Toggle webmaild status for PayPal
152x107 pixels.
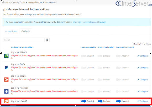point(100,68)
